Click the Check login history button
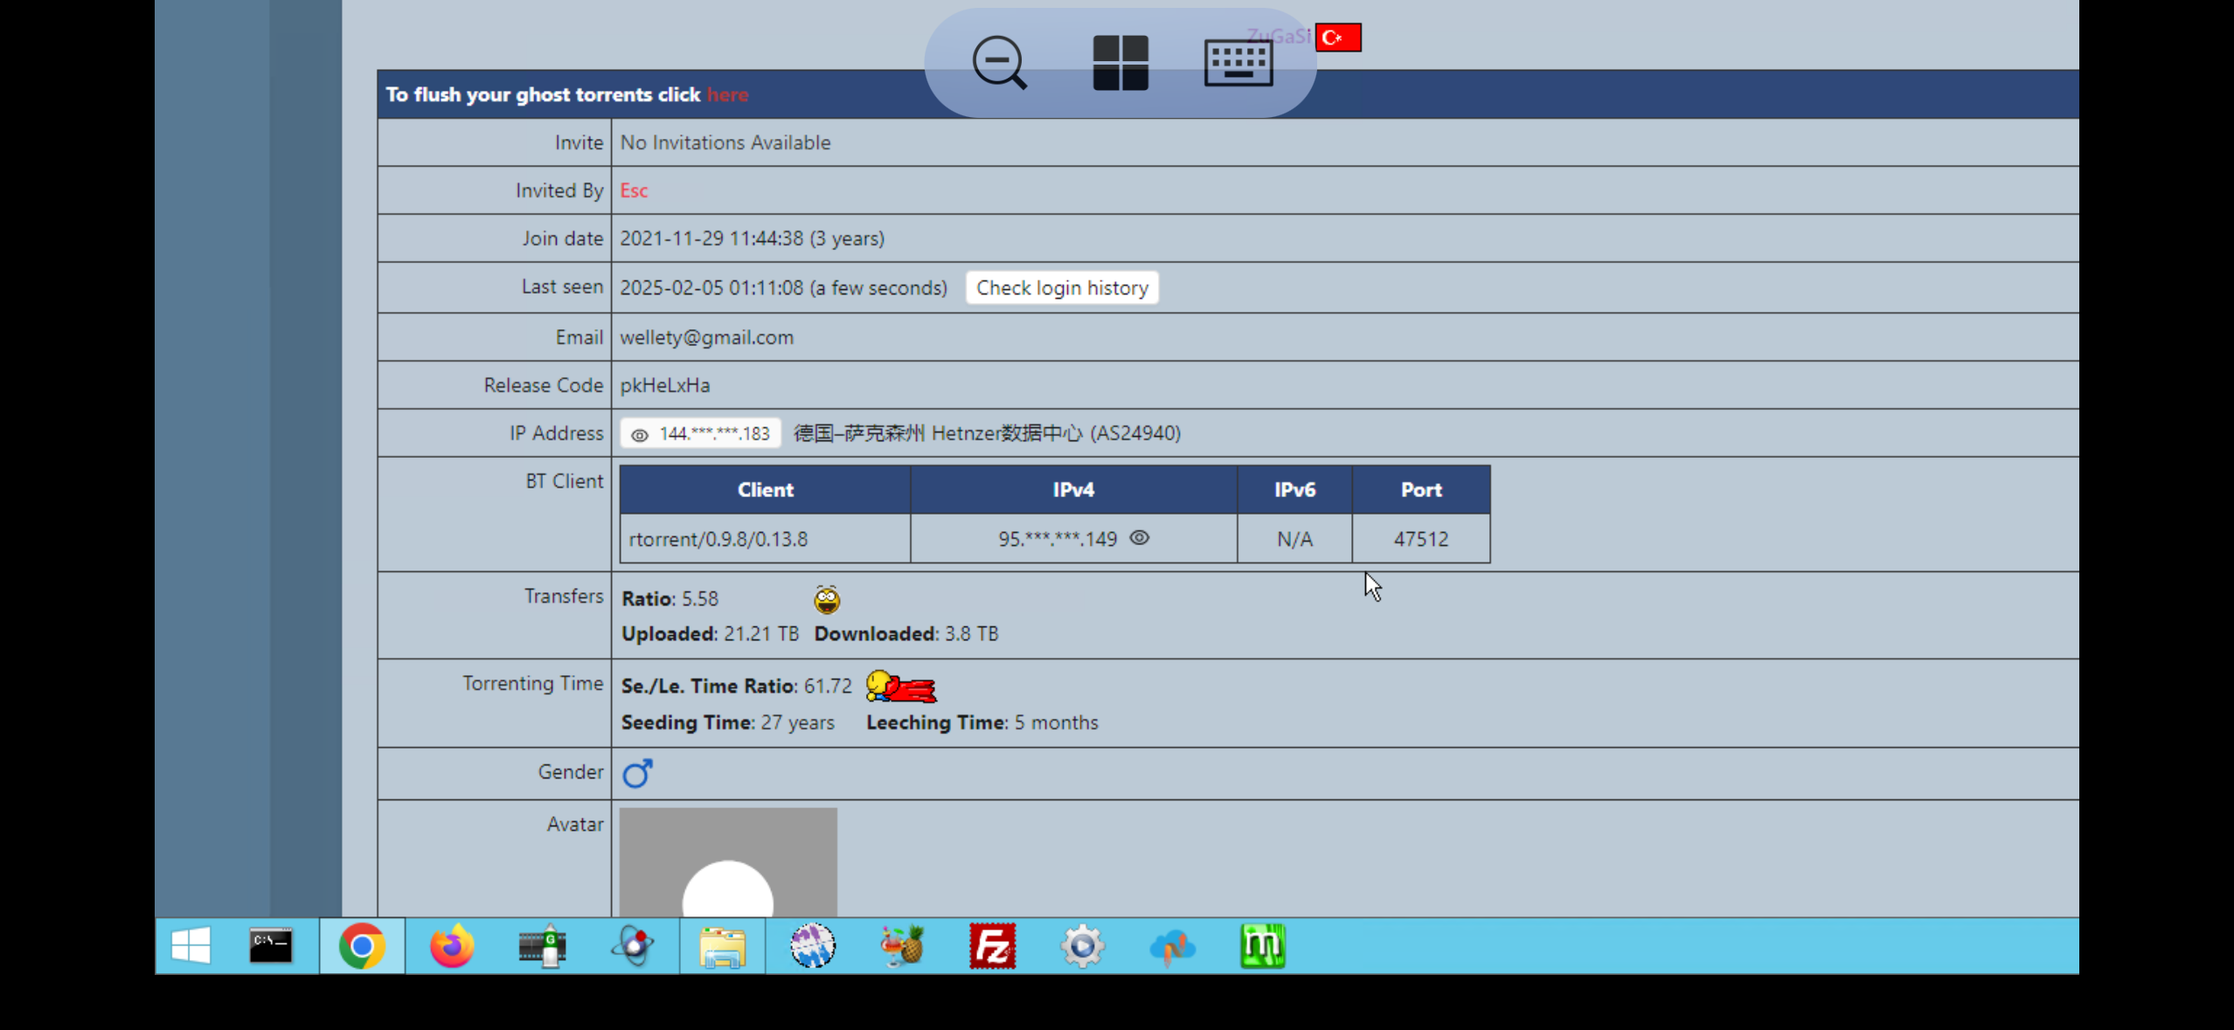The width and height of the screenshot is (2234, 1030). (1062, 287)
